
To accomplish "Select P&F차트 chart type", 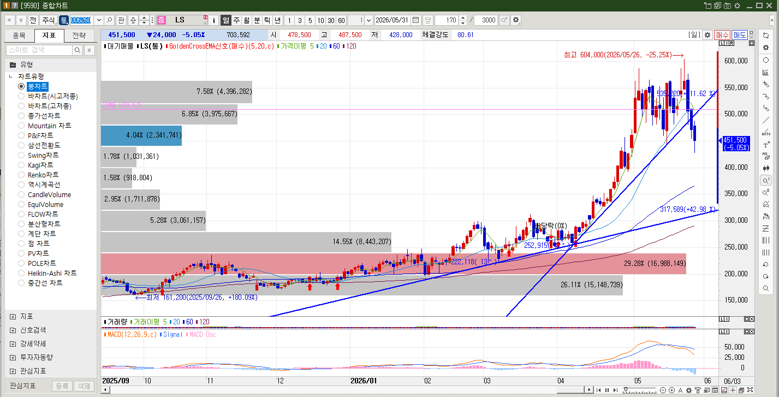I will [35, 135].
